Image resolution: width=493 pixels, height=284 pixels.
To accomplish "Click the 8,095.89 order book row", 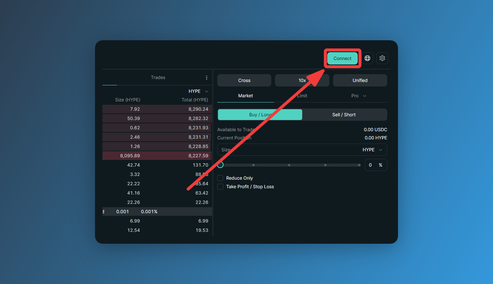I will (x=157, y=156).
